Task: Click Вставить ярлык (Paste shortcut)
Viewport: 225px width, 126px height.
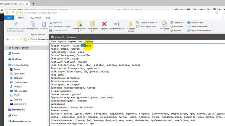Action: (x=58, y=30)
